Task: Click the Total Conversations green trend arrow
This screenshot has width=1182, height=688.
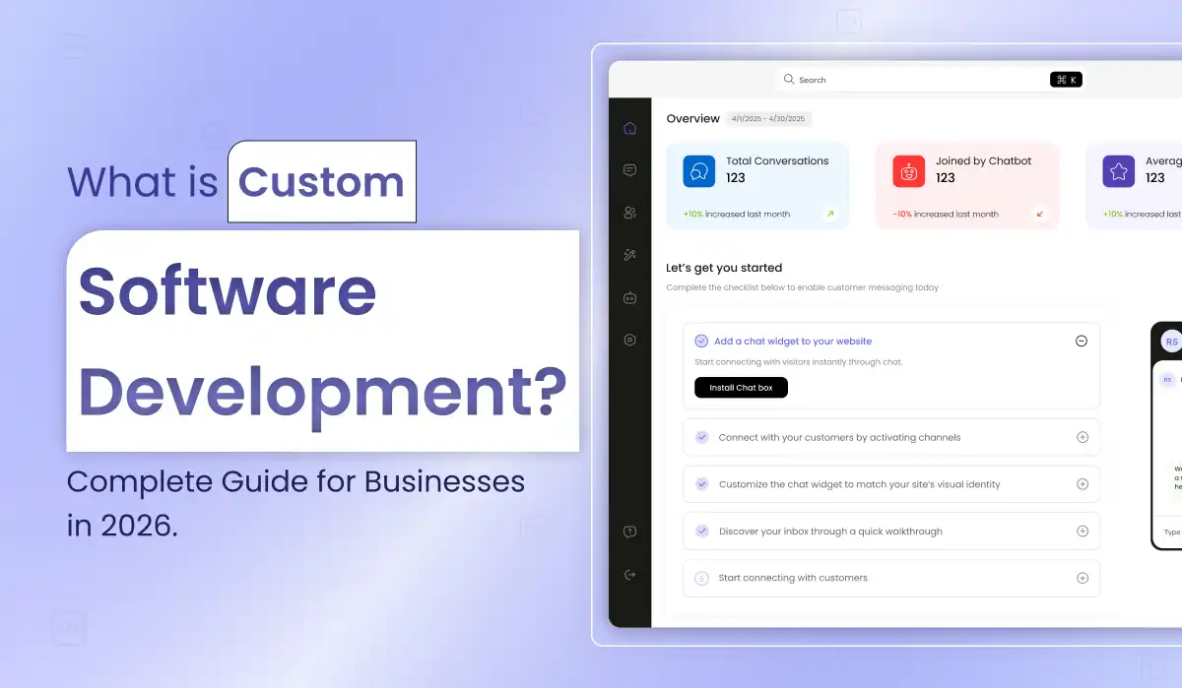Action: pyautogui.click(x=829, y=214)
